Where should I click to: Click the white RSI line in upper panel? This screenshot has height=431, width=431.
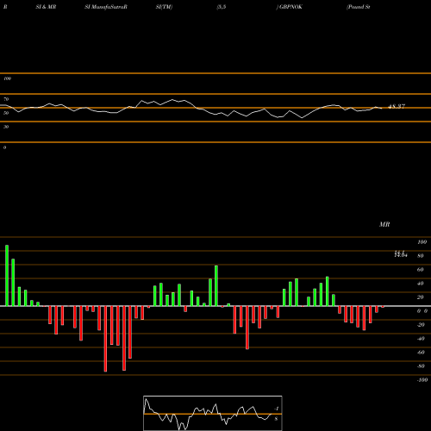click(191, 109)
